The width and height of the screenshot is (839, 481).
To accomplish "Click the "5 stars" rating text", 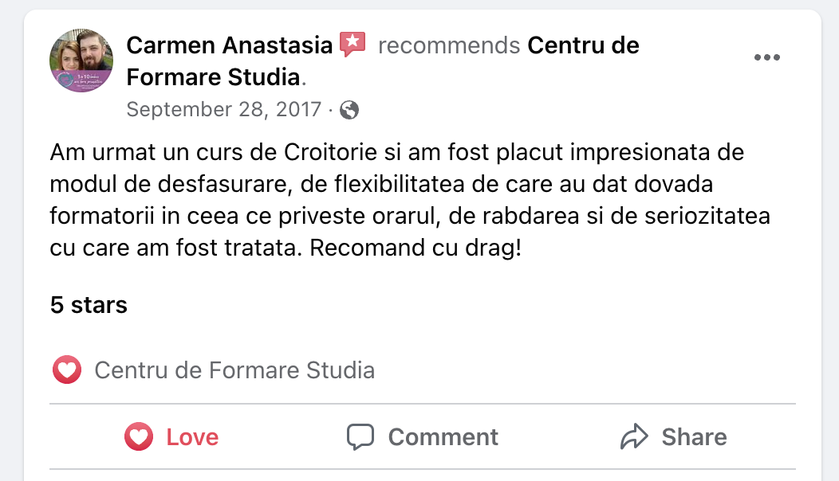I will coord(89,305).
